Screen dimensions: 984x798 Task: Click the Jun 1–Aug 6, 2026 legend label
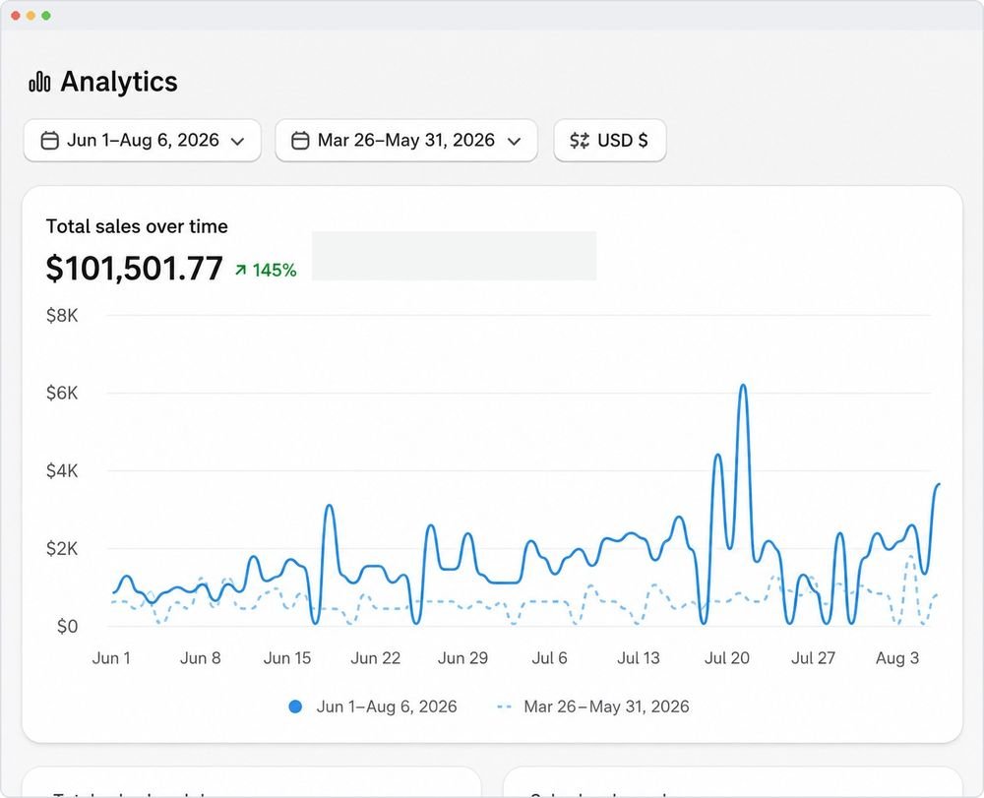click(387, 707)
